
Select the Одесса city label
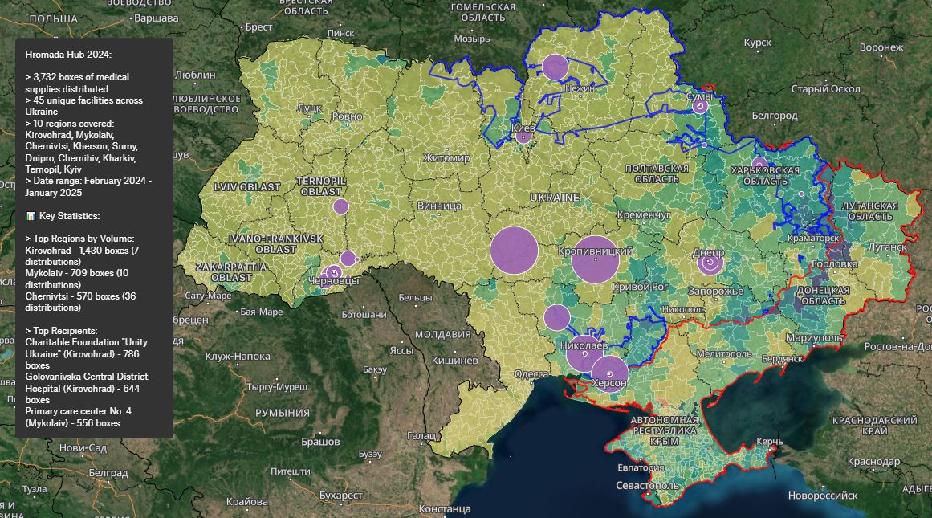tap(531, 374)
